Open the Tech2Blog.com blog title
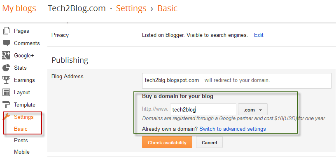This screenshot has height=157, width=336. pos(77,8)
